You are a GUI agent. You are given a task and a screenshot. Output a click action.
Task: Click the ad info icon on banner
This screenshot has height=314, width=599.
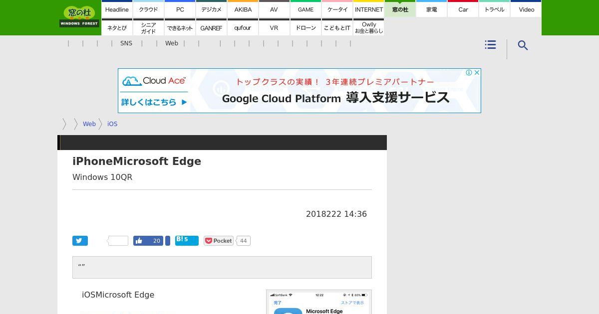[x=469, y=73]
